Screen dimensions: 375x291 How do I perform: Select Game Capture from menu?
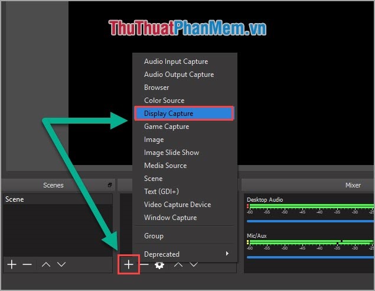tap(185, 127)
